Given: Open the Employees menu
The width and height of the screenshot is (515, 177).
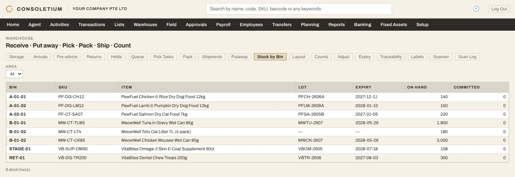Looking at the screenshot, I should pyautogui.click(x=251, y=25).
